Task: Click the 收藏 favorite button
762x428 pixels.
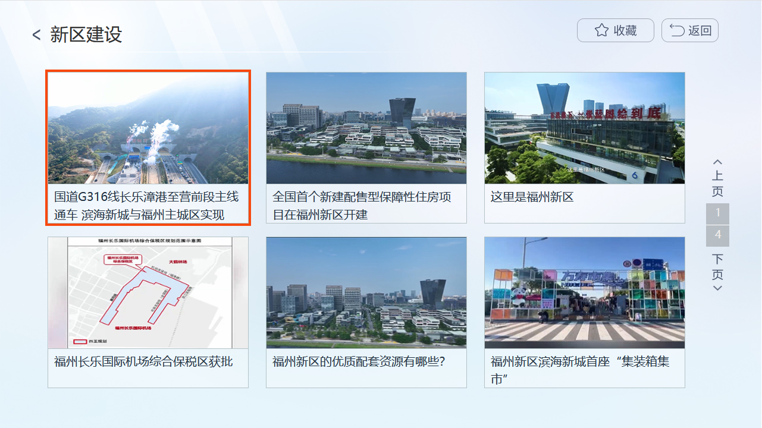Action: (x=616, y=30)
